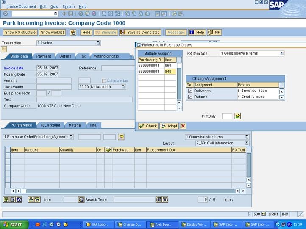Open the FS item type dropdown
Image resolution: width=306 pixels, height=229 pixels.
pos(282,53)
